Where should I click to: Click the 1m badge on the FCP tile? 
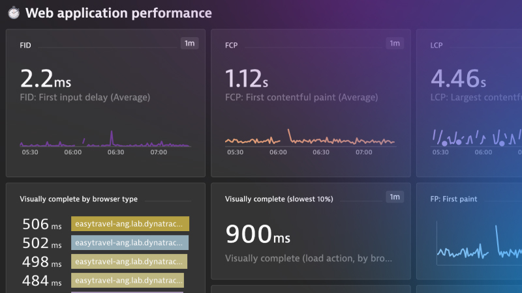pos(394,44)
